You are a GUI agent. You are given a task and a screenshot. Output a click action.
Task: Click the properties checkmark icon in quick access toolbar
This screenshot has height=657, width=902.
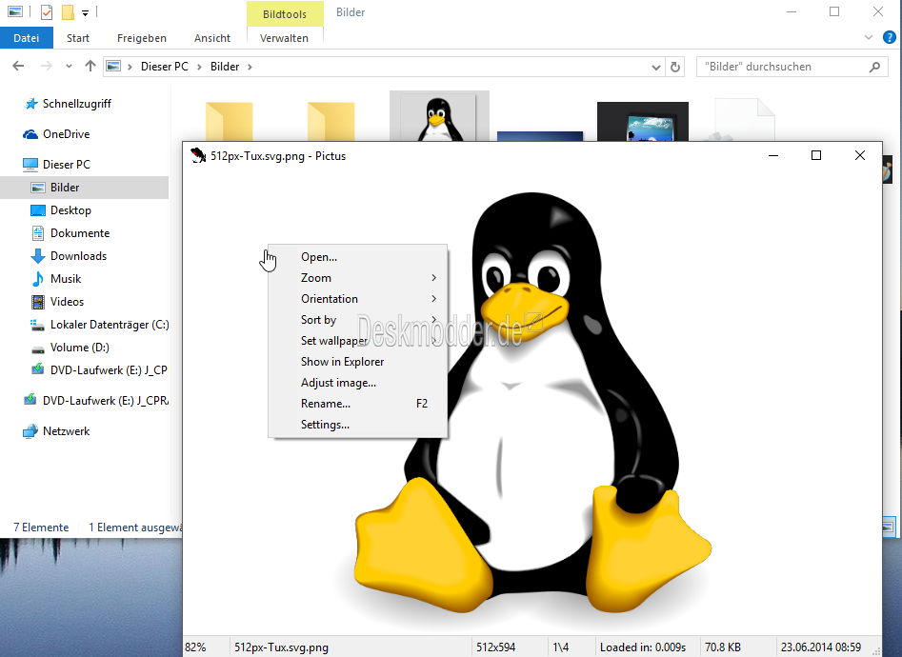[47, 11]
